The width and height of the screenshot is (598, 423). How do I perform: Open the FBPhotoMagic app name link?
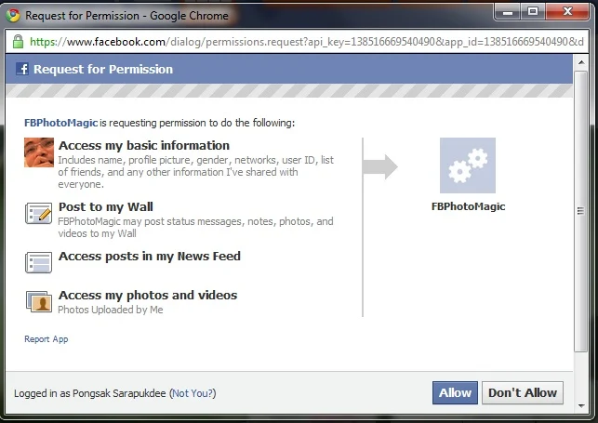pos(61,123)
